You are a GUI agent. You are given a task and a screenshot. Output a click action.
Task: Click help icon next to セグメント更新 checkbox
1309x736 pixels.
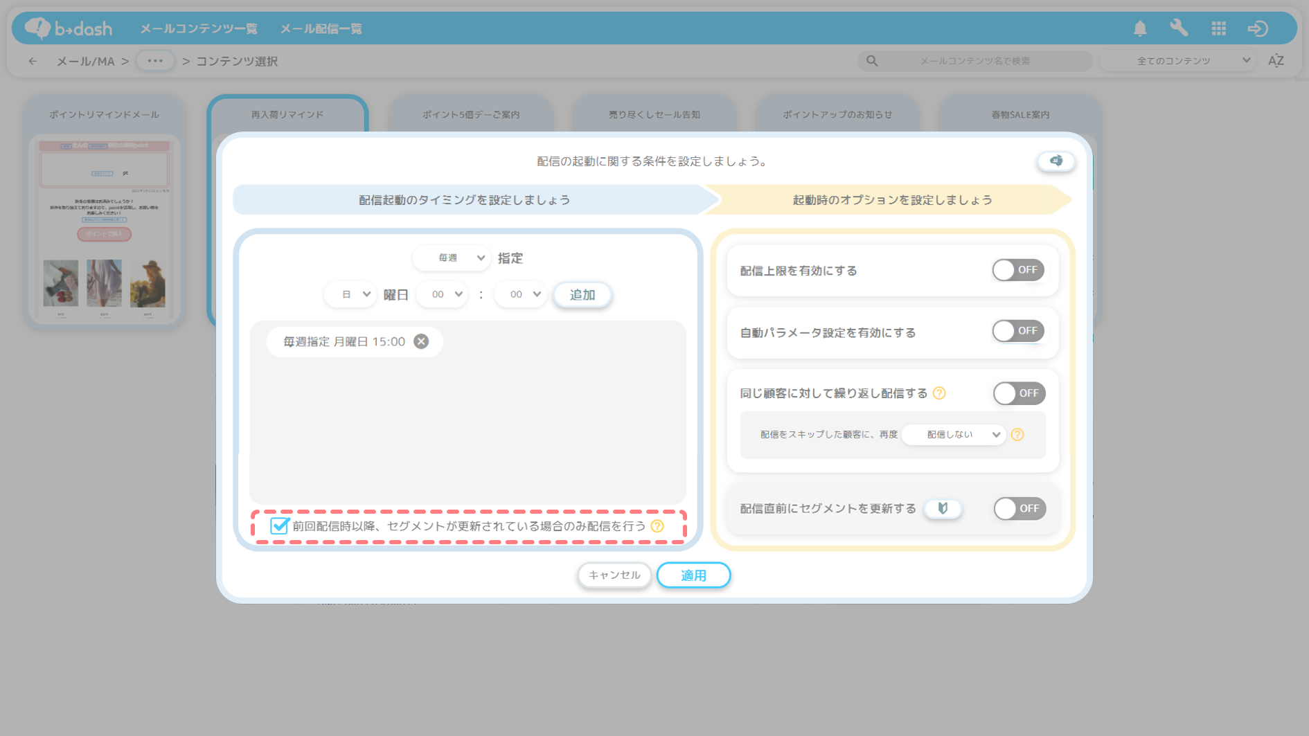click(657, 526)
